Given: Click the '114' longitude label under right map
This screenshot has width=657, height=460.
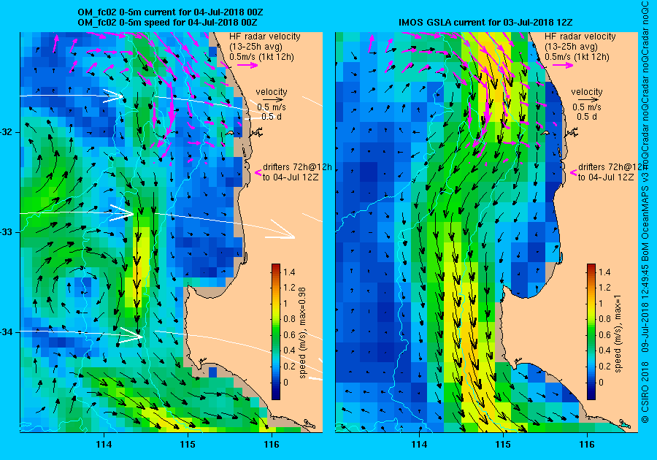Looking at the screenshot, I should [419, 445].
